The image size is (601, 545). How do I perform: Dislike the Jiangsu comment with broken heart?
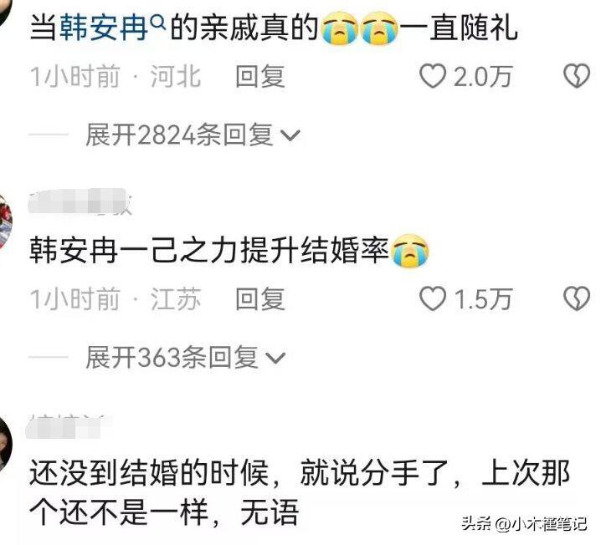pyautogui.click(x=576, y=298)
